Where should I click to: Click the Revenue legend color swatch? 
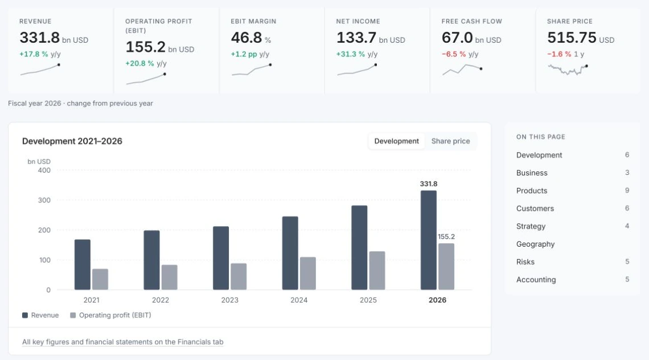click(x=25, y=315)
